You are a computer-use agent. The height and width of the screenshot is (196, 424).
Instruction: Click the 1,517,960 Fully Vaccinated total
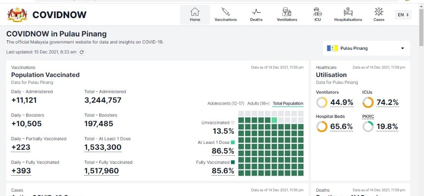click(x=101, y=171)
